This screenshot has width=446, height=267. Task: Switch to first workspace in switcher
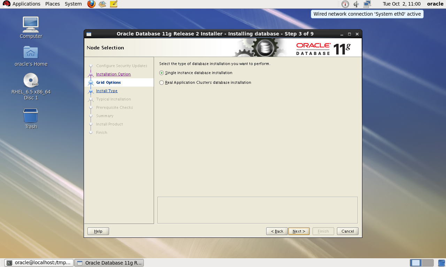pyautogui.click(x=416, y=263)
